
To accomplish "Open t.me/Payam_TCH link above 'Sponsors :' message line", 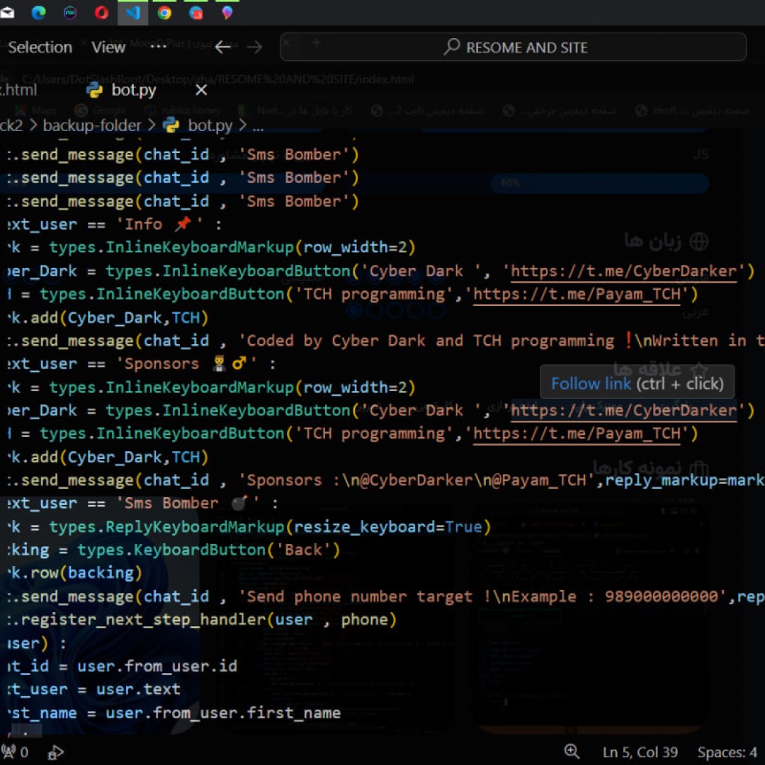I will pos(577,433).
